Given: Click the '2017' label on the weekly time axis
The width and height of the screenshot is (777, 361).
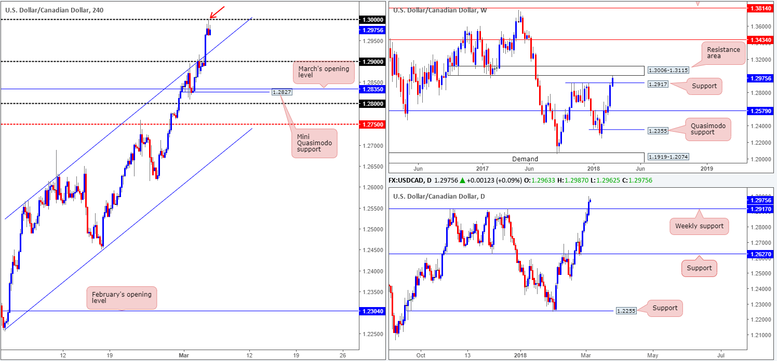Looking at the screenshot, I should pyautogui.click(x=482, y=169).
